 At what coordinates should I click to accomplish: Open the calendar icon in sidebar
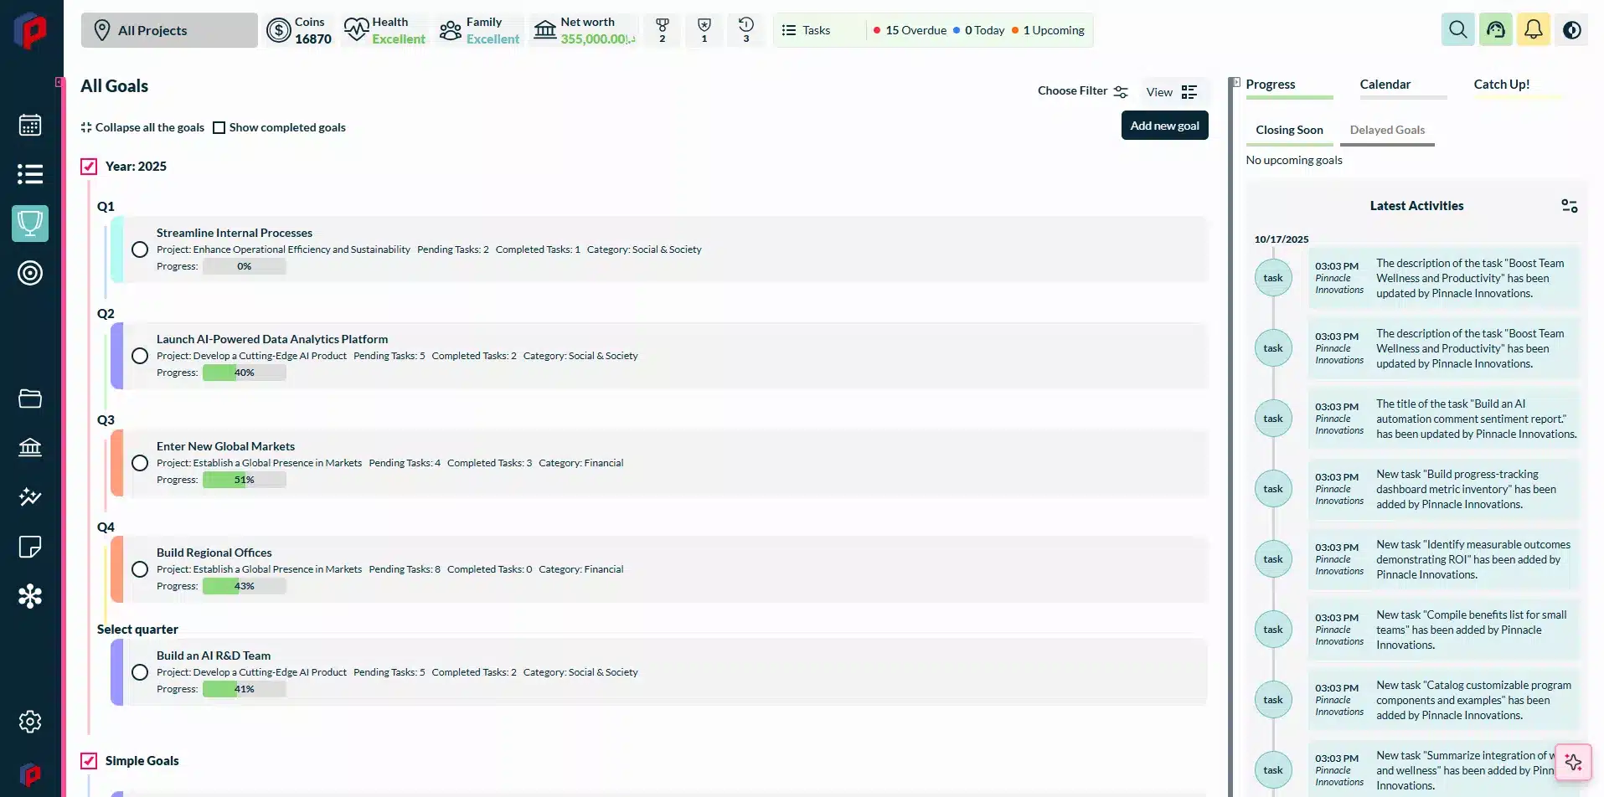[x=30, y=125]
